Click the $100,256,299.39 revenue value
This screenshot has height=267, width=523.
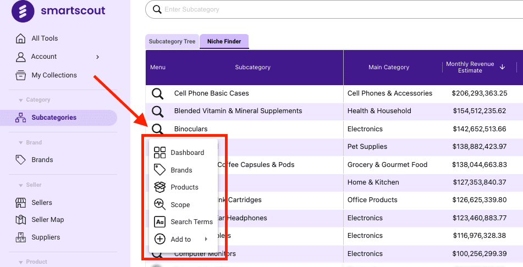[x=480, y=254]
